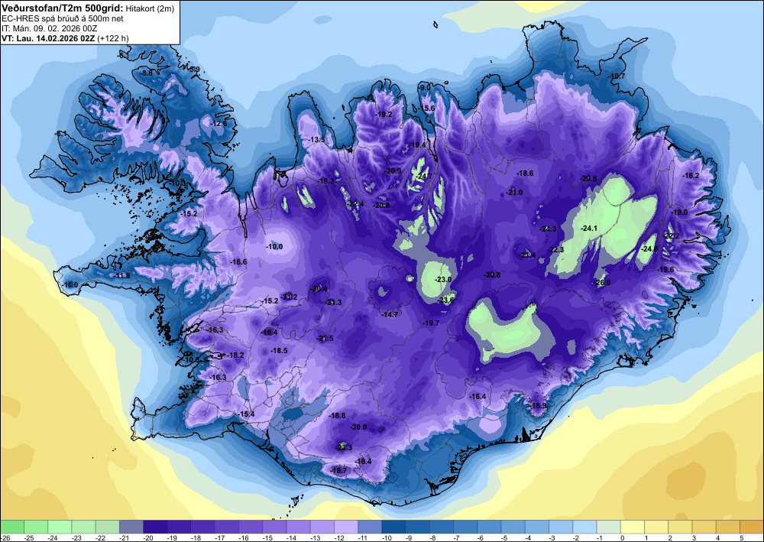
Task: Click the -21.5 temperature value
Action: 325,338
